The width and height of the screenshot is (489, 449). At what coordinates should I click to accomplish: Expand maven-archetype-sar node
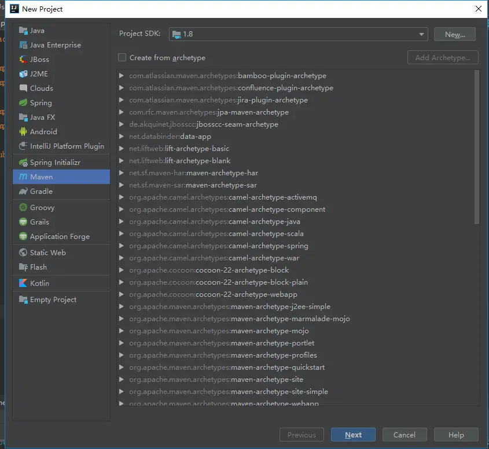click(x=122, y=185)
